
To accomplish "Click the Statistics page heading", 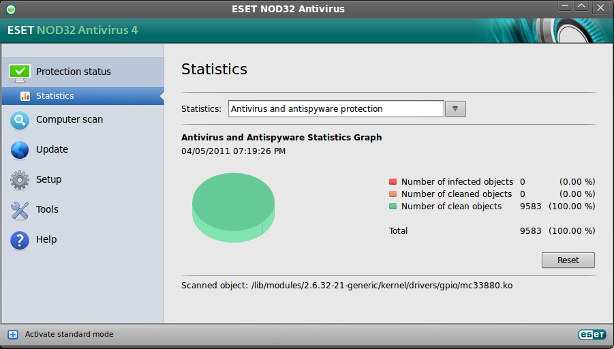I will click(214, 69).
